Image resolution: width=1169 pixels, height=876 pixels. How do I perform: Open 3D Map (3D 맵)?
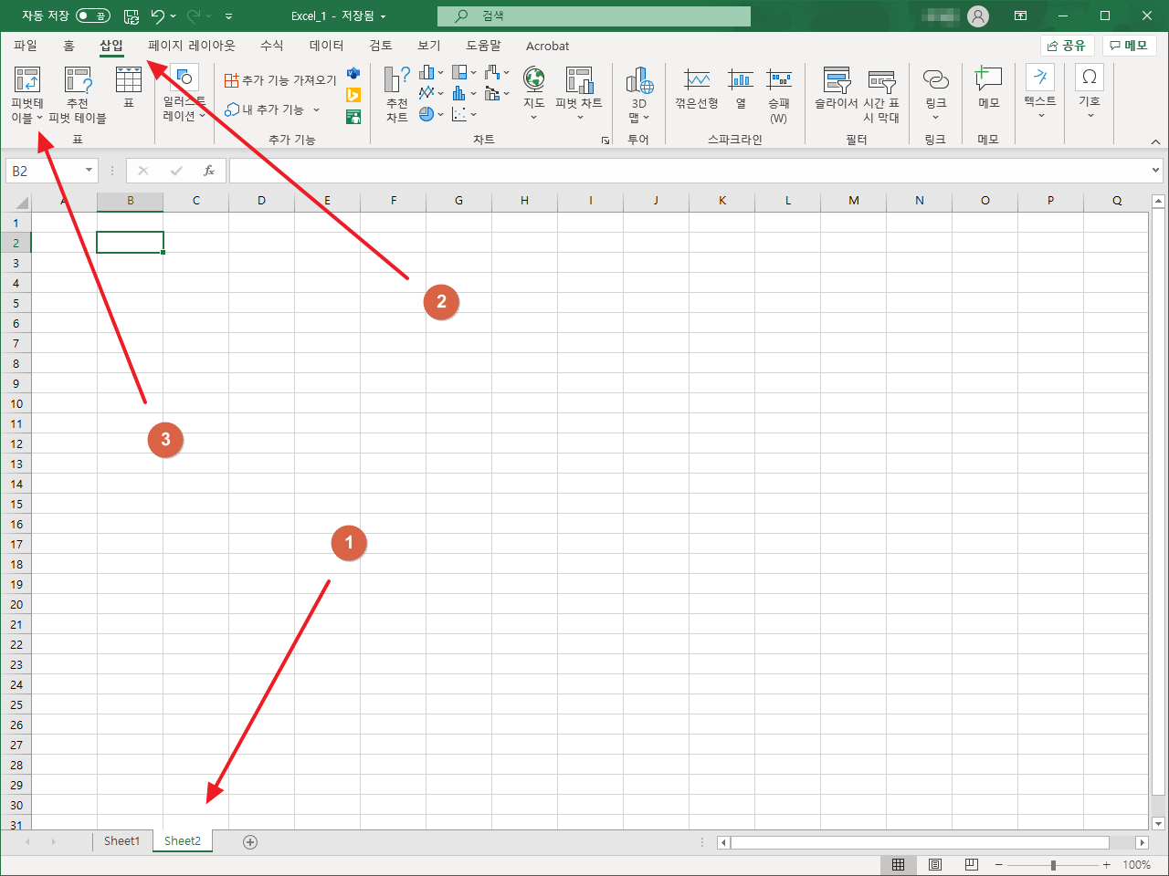tap(639, 94)
